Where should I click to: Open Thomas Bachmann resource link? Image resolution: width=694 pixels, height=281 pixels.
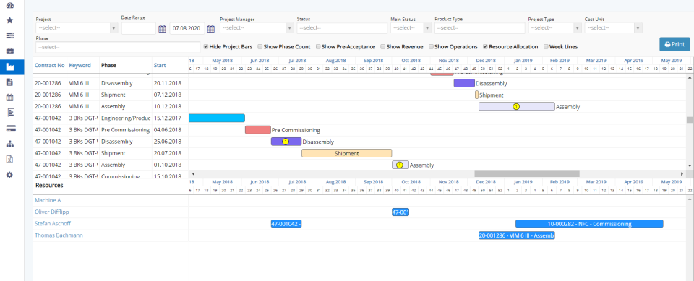coord(59,235)
